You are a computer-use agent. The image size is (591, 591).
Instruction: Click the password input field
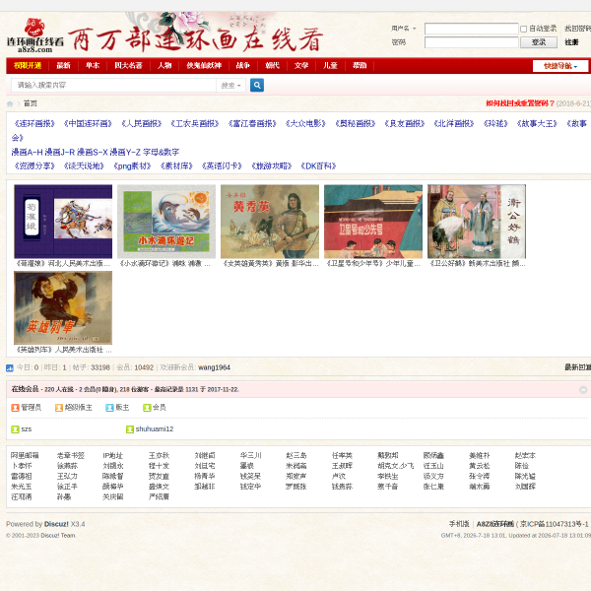[x=472, y=42]
